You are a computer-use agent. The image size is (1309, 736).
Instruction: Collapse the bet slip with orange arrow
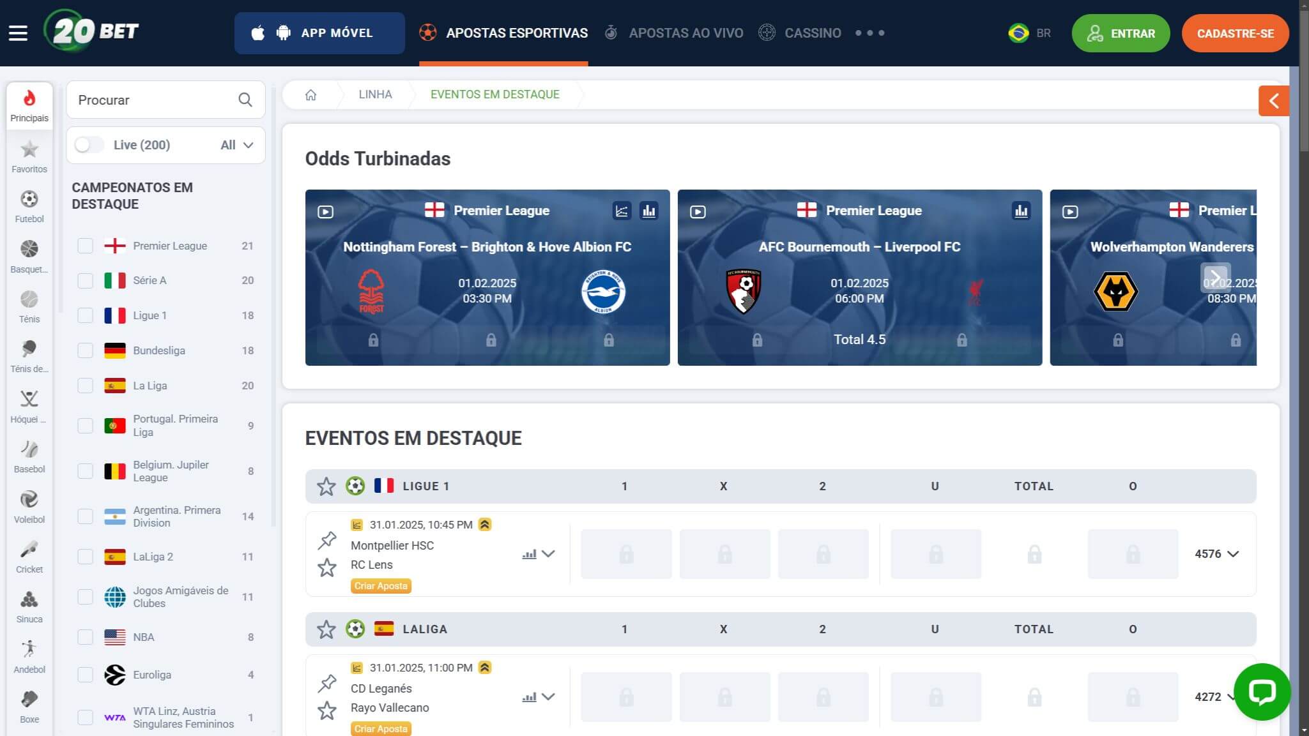(1273, 101)
